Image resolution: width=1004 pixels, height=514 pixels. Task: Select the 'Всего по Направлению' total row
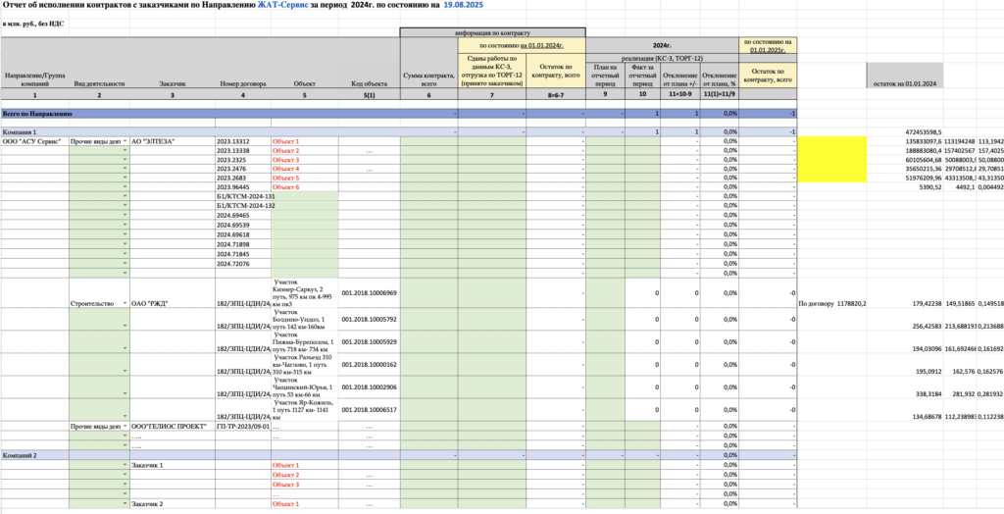tap(37, 114)
